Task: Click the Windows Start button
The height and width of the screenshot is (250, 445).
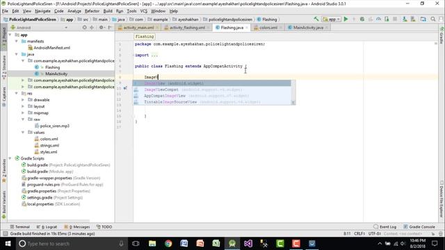Action: click(8, 244)
